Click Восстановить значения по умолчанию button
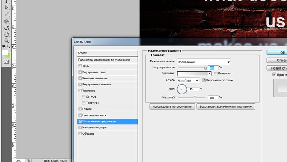The image size is (287, 162). [225, 106]
